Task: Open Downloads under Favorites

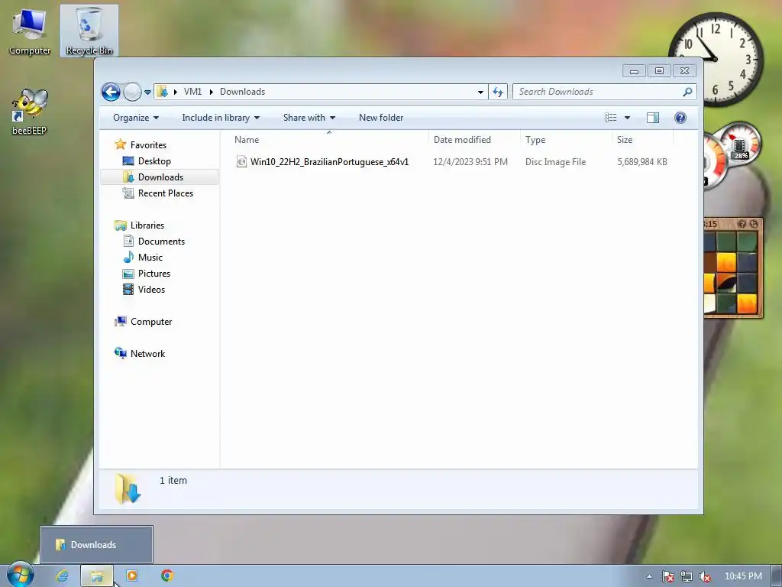Action: (160, 177)
